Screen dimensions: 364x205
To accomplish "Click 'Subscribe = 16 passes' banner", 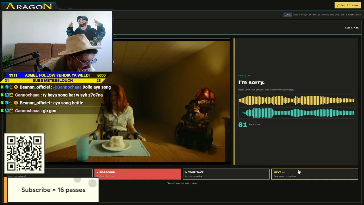I will click(53, 190).
